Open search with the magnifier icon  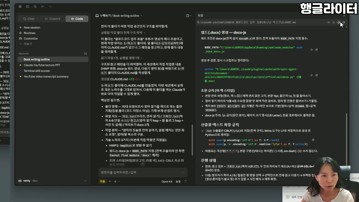click(35, 6)
